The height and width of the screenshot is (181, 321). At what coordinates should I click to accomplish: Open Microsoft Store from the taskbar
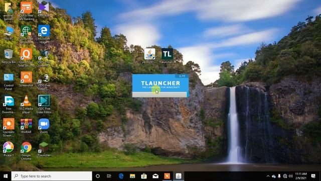tap(144, 176)
